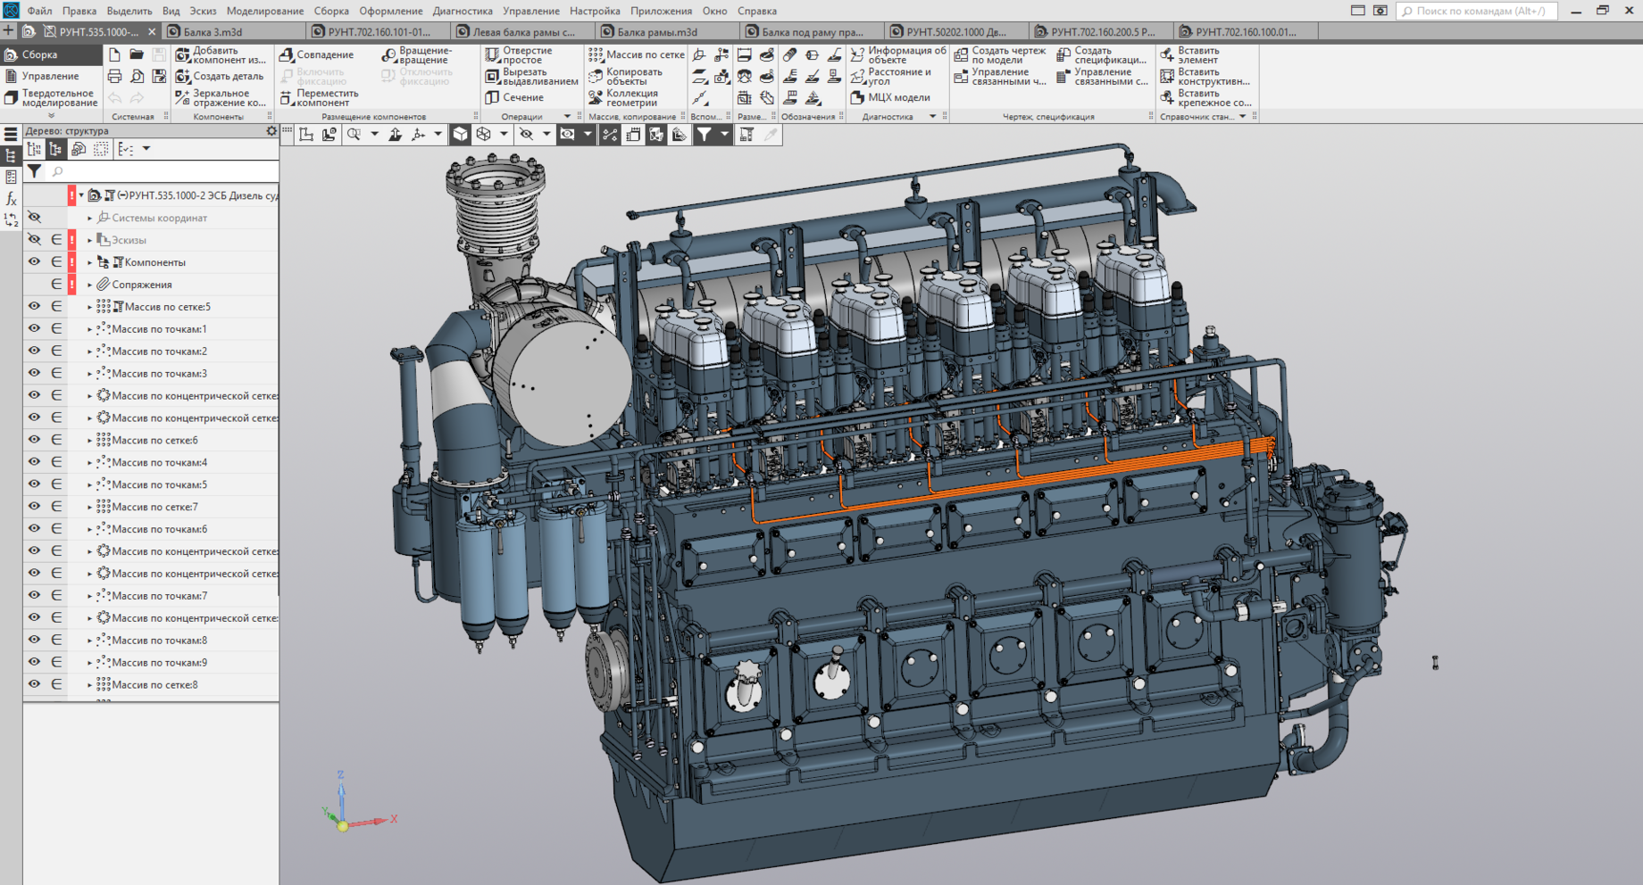The height and width of the screenshot is (885, 1643).
Task: Show 'Системы координат' via crossed-eye icon
Action: pyautogui.click(x=34, y=218)
